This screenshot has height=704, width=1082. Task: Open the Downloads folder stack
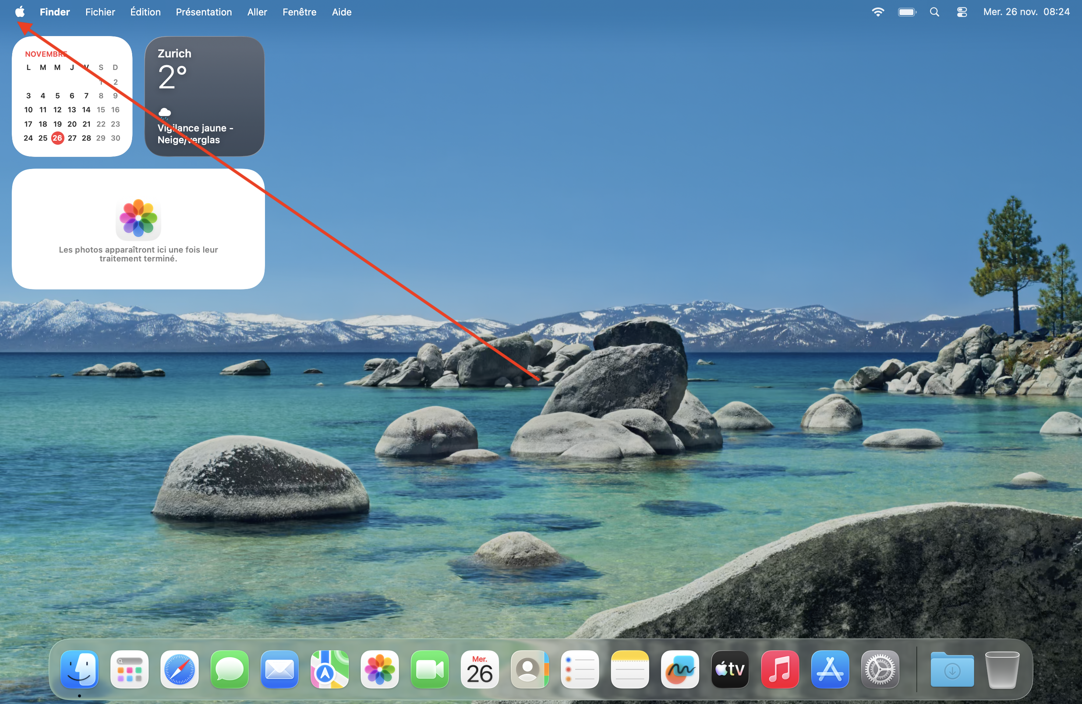pos(952,669)
